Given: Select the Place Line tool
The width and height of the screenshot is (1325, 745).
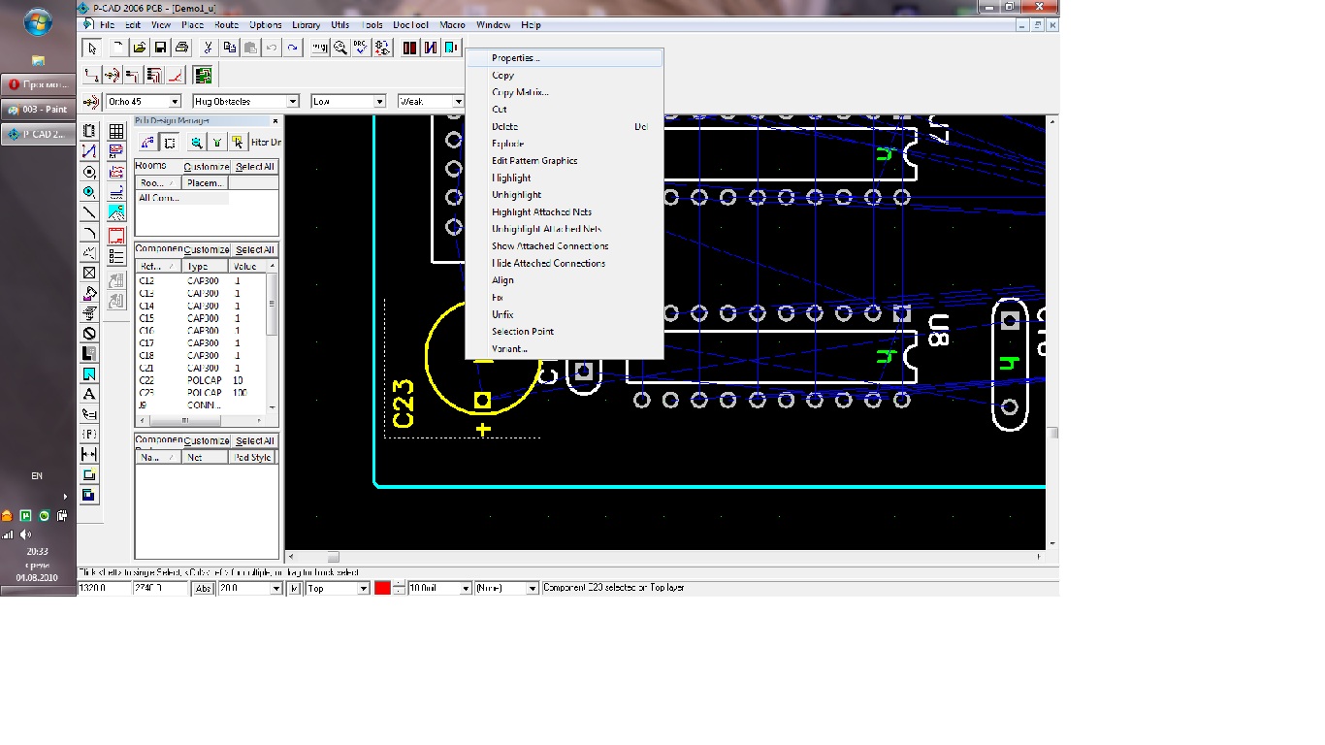Looking at the screenshot, I should [x=89, y=212].
